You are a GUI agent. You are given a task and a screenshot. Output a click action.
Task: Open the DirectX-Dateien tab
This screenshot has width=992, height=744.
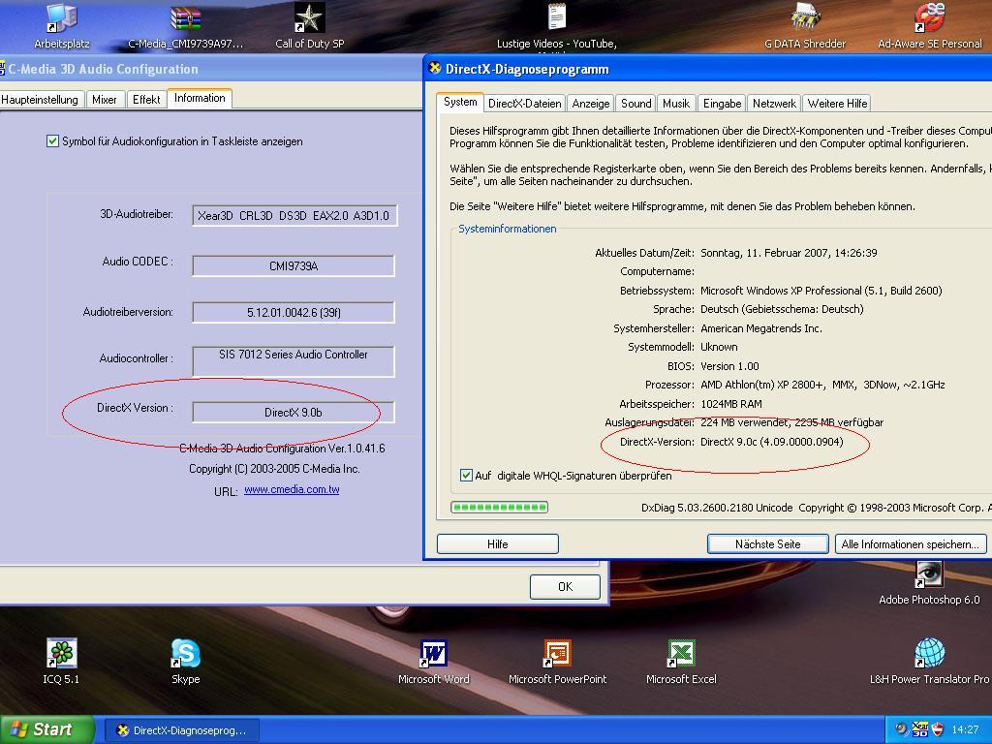pos(524,103)
